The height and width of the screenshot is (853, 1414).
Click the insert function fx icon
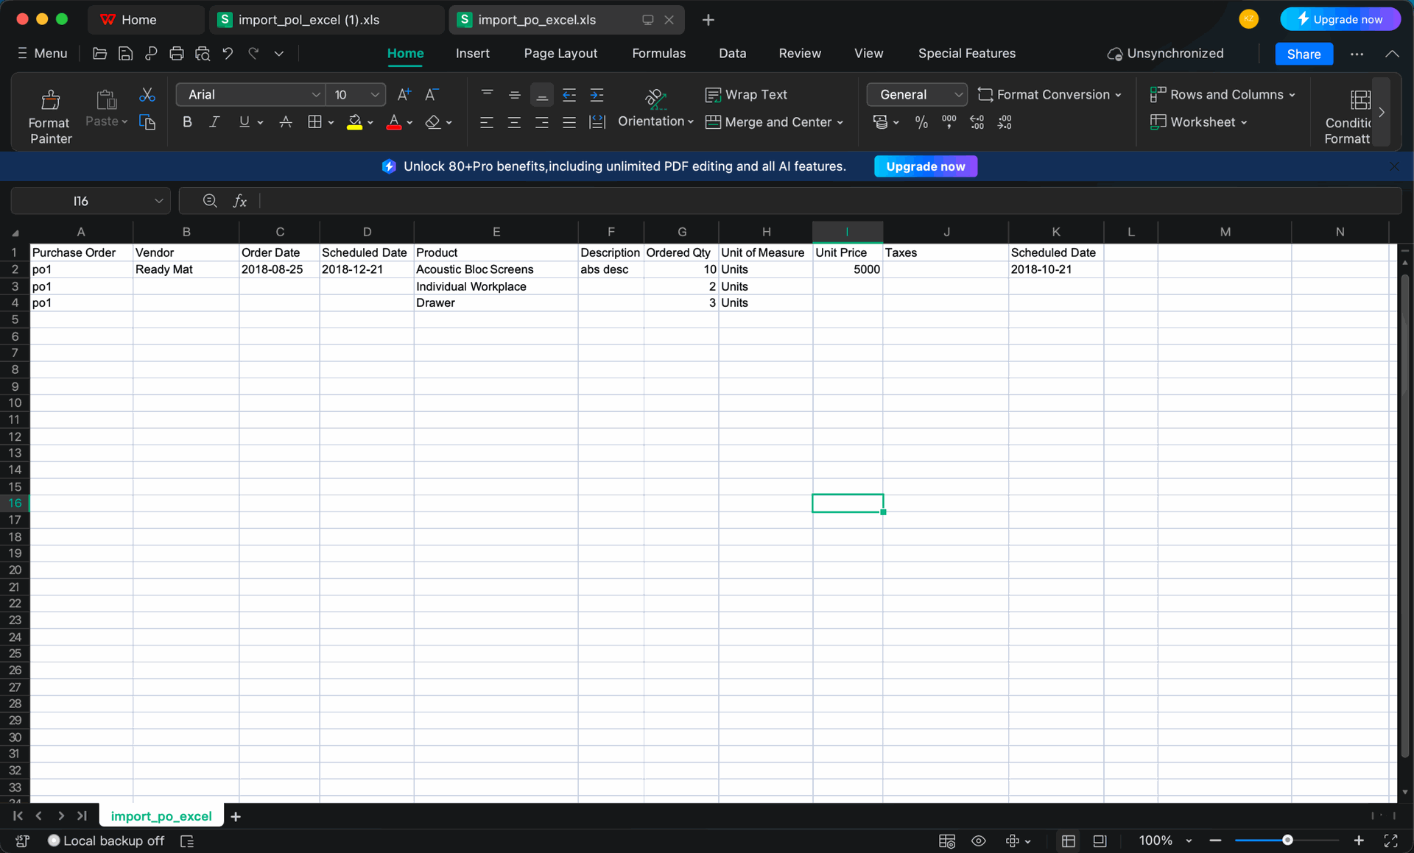tap(239, 201)
